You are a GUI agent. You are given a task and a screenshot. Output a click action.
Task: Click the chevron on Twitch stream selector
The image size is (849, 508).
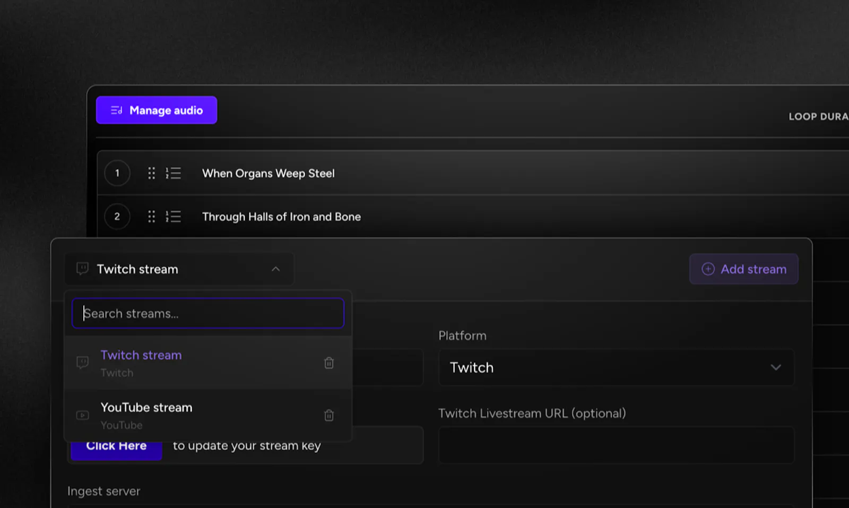coord(275,269)
